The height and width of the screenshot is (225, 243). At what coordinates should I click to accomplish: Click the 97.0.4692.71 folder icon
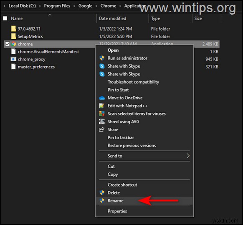tap(13, 29)
